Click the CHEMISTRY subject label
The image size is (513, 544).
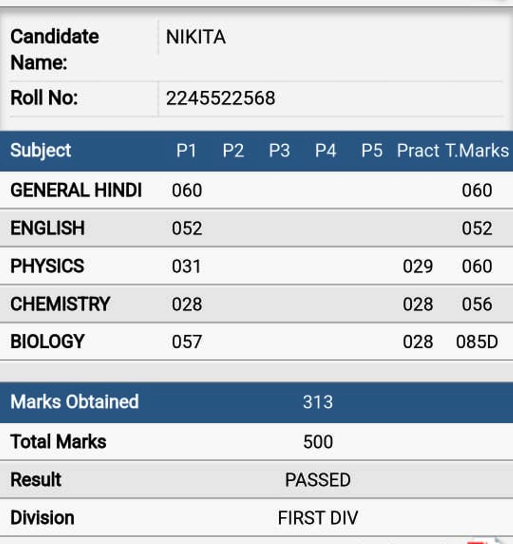click(x=60, y=304)
